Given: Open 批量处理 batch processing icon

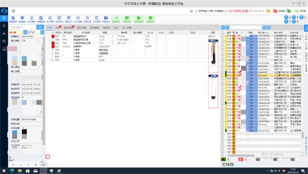Looking at the screenshot, I should click(x=87, y=19).
